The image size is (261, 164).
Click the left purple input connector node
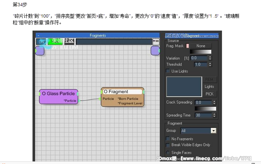[40, 50]
